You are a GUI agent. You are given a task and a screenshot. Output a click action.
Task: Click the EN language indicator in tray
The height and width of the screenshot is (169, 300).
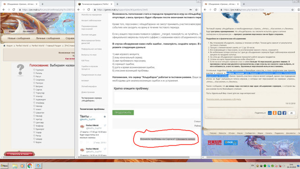pyautogui.click(x=252, y=166)
